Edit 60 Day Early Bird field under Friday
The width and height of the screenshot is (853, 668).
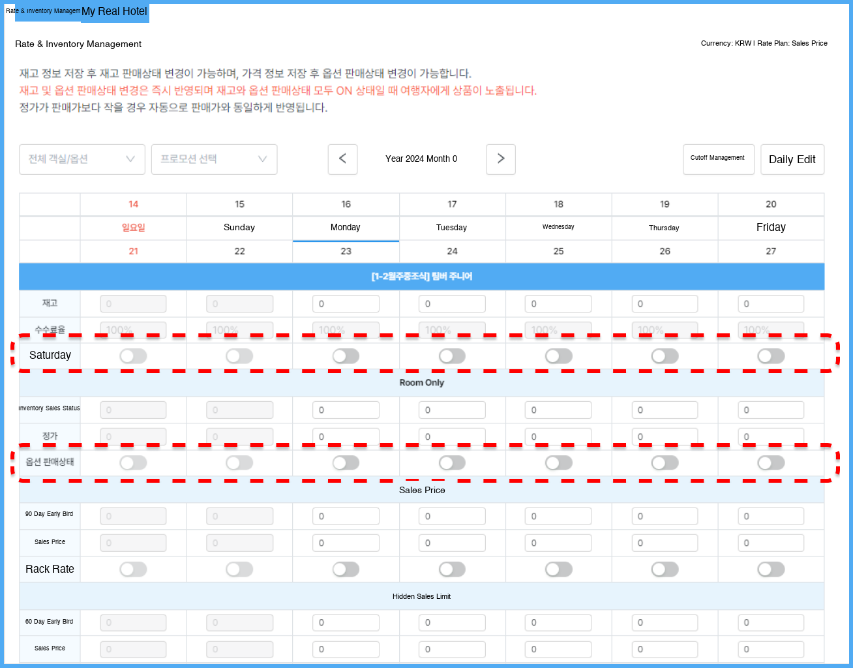[x=771, y=623]
